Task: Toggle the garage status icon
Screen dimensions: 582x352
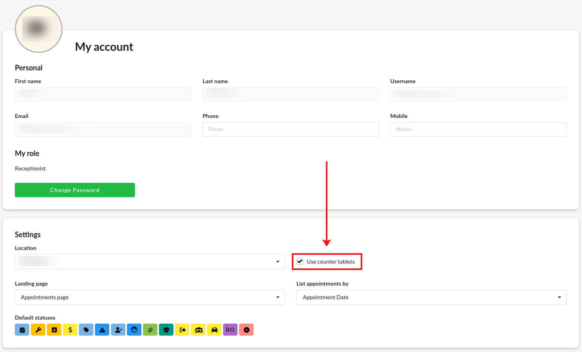Action: click(x=198, y=330)
